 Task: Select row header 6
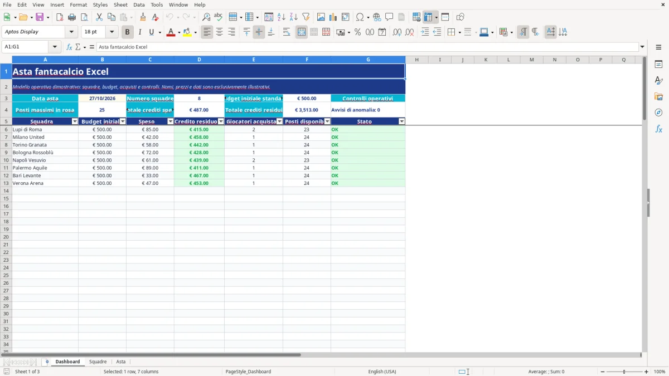[6, 129]
